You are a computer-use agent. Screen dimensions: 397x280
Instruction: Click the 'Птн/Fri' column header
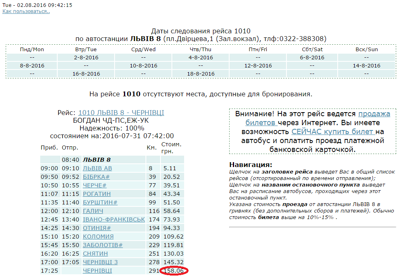pos(258,50)
